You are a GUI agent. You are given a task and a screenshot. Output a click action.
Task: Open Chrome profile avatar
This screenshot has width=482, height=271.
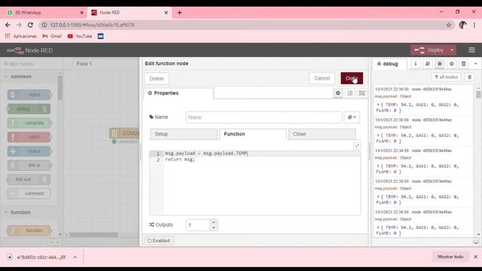pos(462,25)
